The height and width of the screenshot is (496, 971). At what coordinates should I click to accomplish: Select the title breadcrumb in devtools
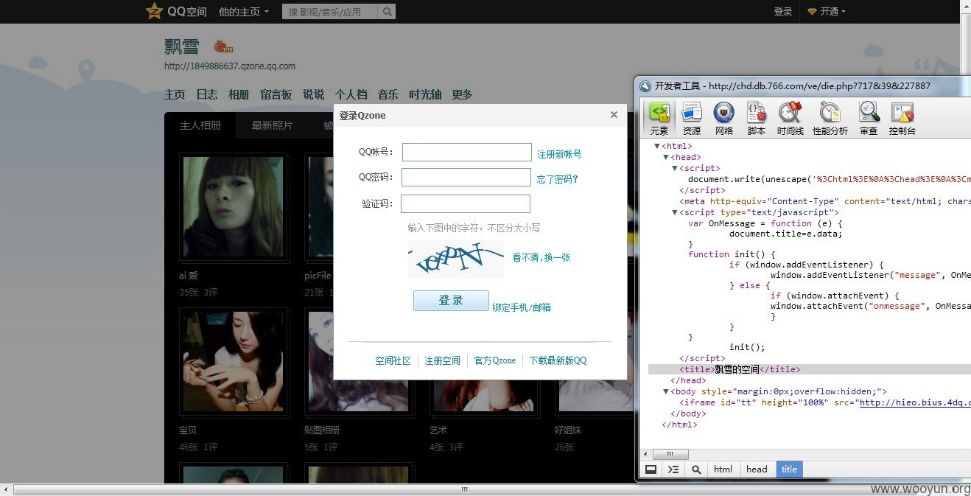tap(789, 469)
